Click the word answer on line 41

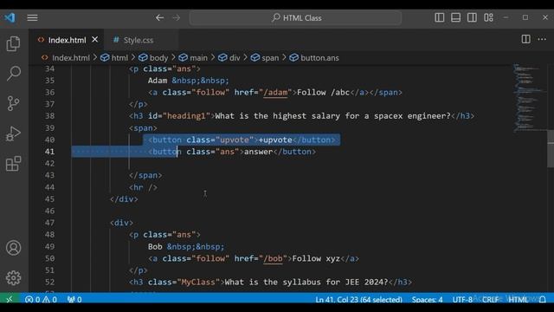(x=259, y=152)
